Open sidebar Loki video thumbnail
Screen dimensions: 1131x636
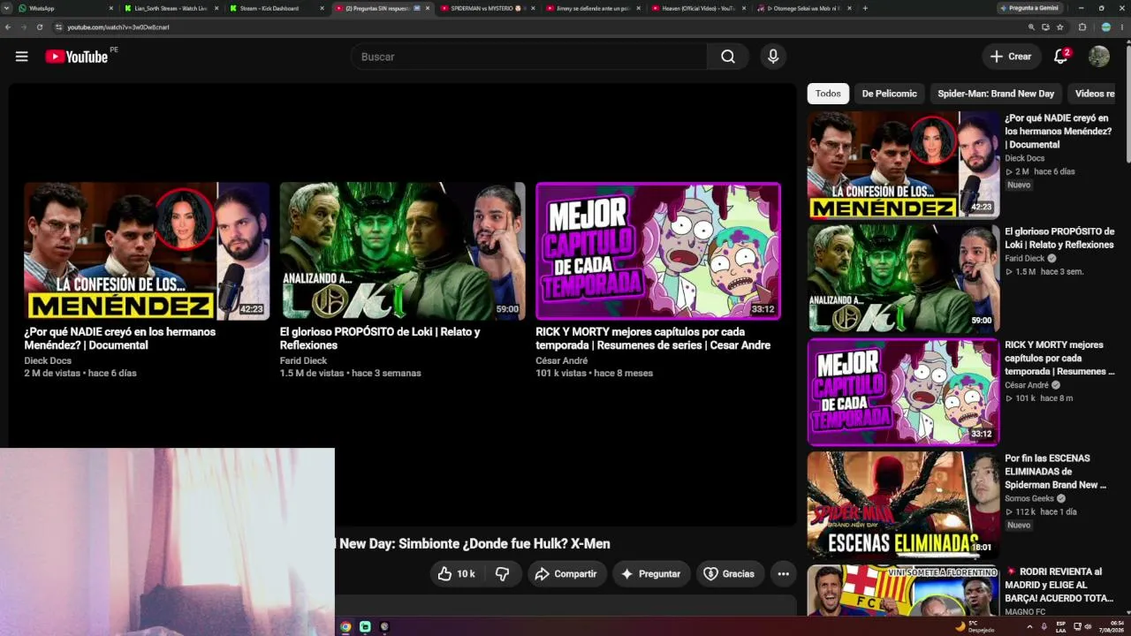[903, 278]
